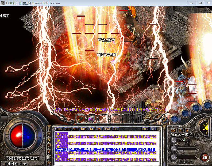Click the red and blue HP/MP orb

click(x=22, y=136)
